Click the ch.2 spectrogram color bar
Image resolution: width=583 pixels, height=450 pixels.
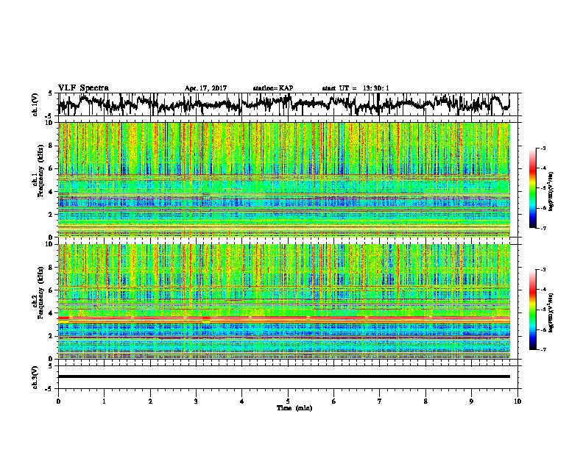tap(533, 310)
